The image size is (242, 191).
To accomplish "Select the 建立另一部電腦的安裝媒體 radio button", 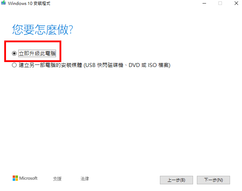I will tap(14, 65).
